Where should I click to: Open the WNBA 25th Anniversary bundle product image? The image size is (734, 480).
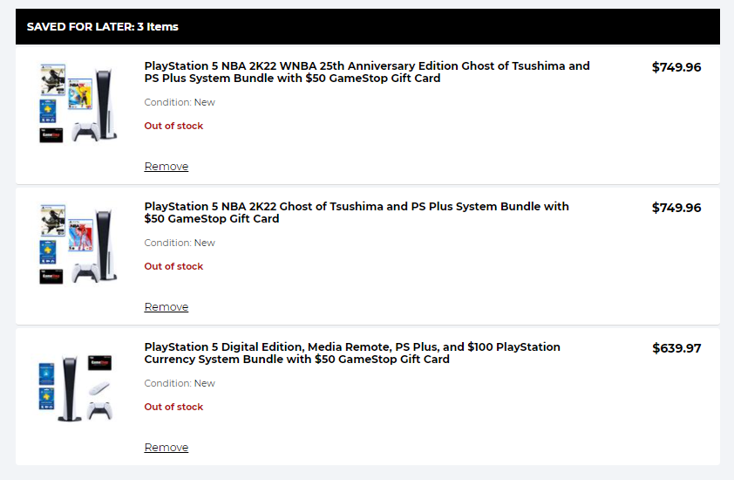pyautogui.click(x=78, y=103)
